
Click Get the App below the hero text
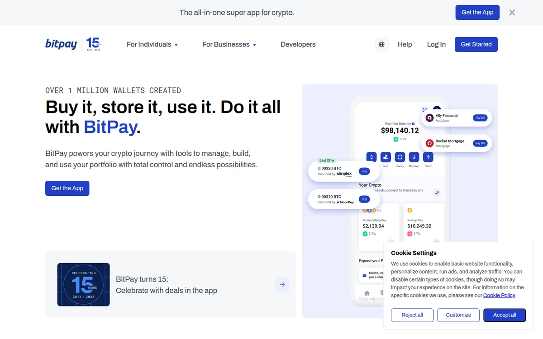point(67,188)
